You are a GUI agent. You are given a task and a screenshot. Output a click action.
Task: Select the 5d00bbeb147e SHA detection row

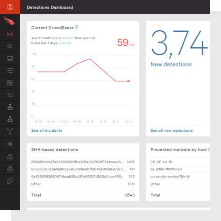pos(83,162)
